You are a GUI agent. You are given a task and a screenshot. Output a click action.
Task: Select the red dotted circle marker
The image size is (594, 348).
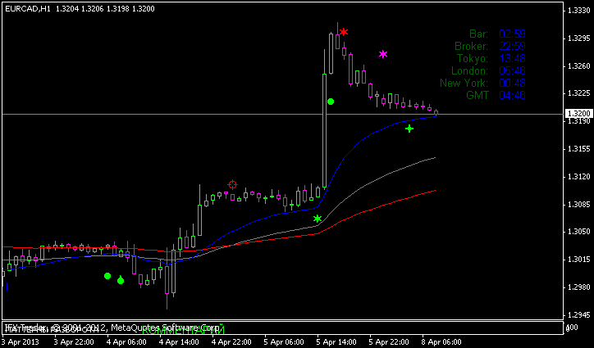point(233,185)
